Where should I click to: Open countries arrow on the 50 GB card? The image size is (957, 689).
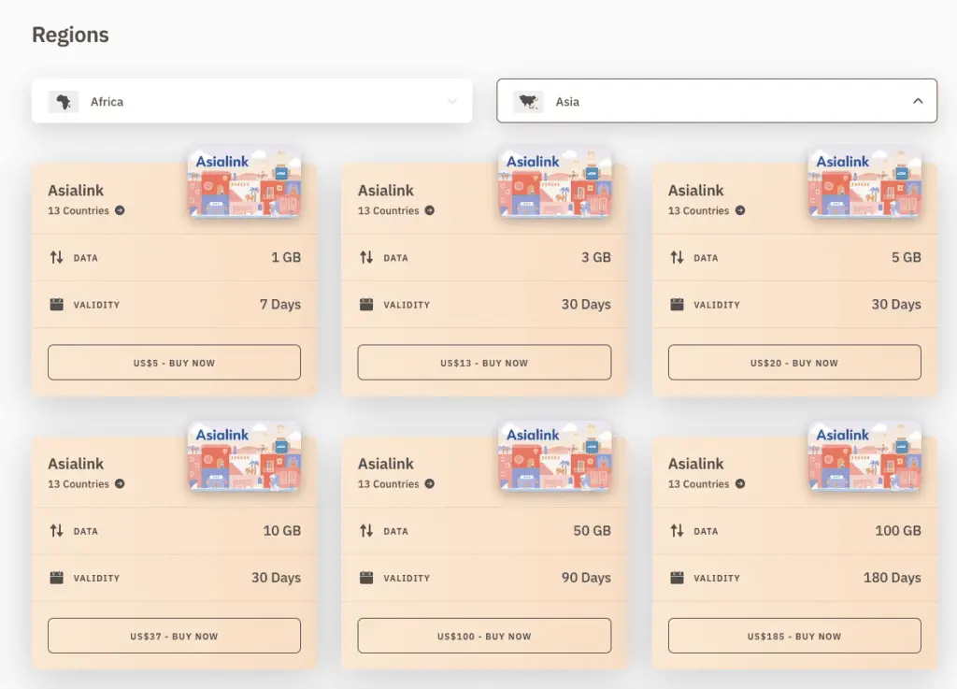click(430, 484)
